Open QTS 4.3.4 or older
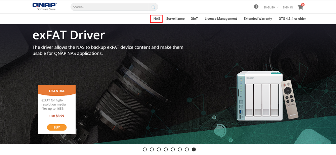The height and width of the screenshot is (155, 336). pyautogui.click(x=292, y=19)
